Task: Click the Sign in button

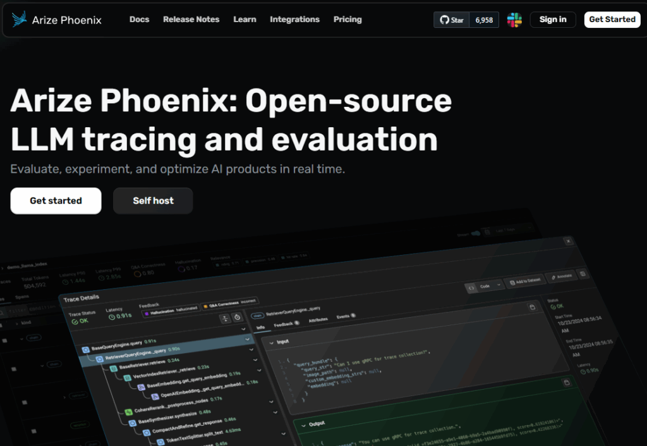Action: point(553,20)
